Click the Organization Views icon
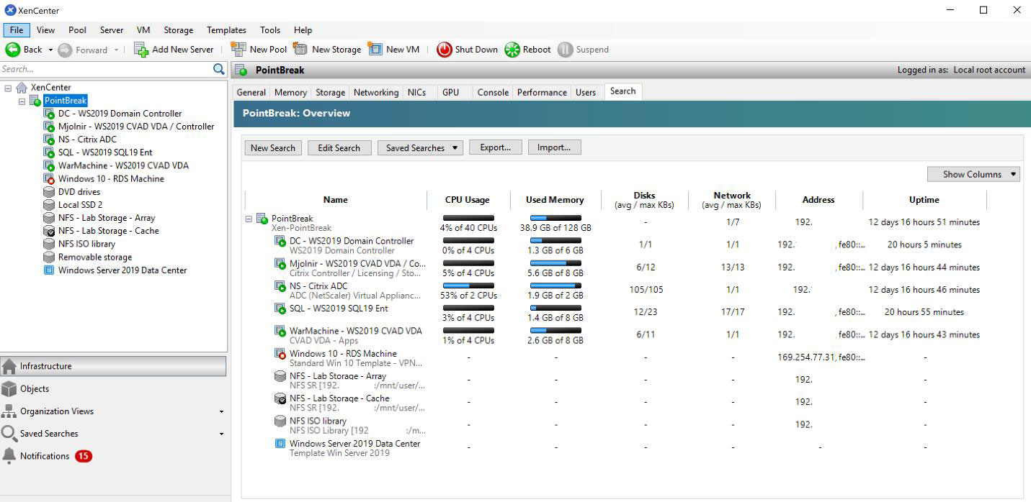This screenshot has height=502, width=1031. pyautogui.click(x=9, y=411)
